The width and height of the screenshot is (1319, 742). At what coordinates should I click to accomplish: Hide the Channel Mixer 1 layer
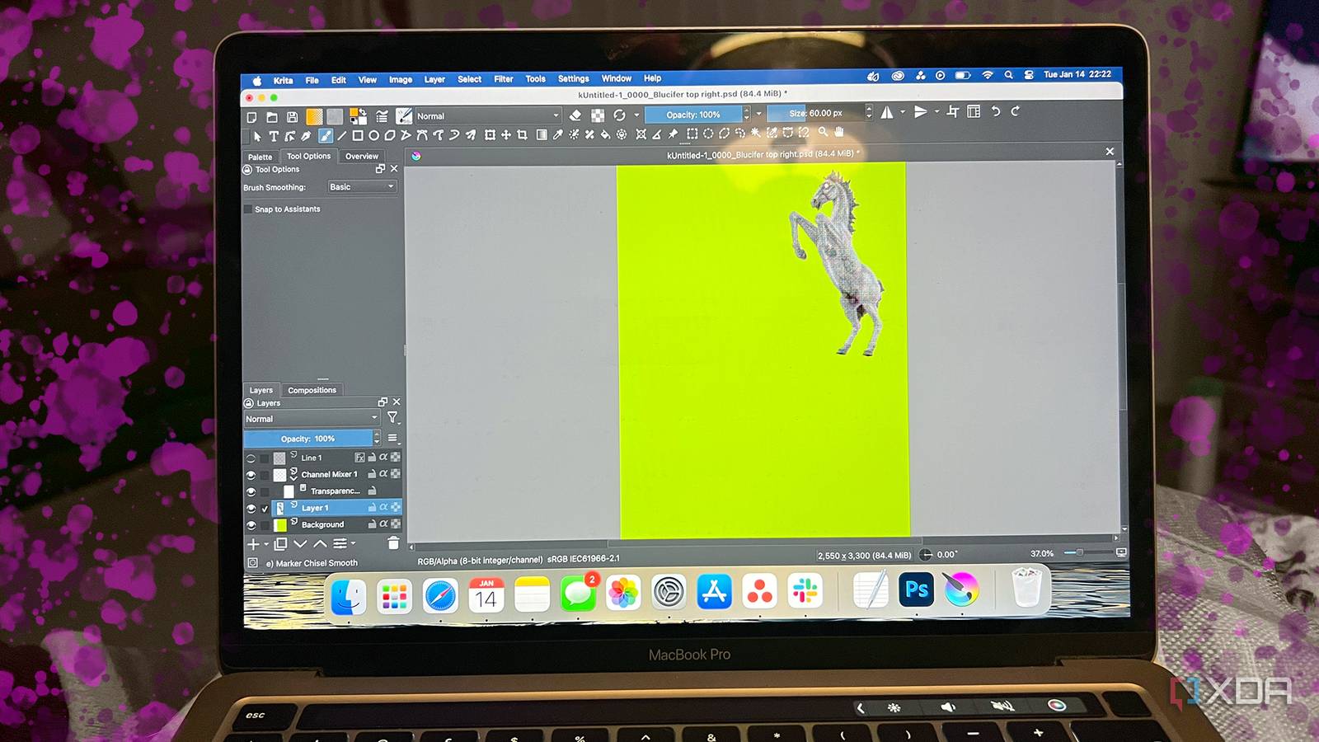[x=251, y=475]
